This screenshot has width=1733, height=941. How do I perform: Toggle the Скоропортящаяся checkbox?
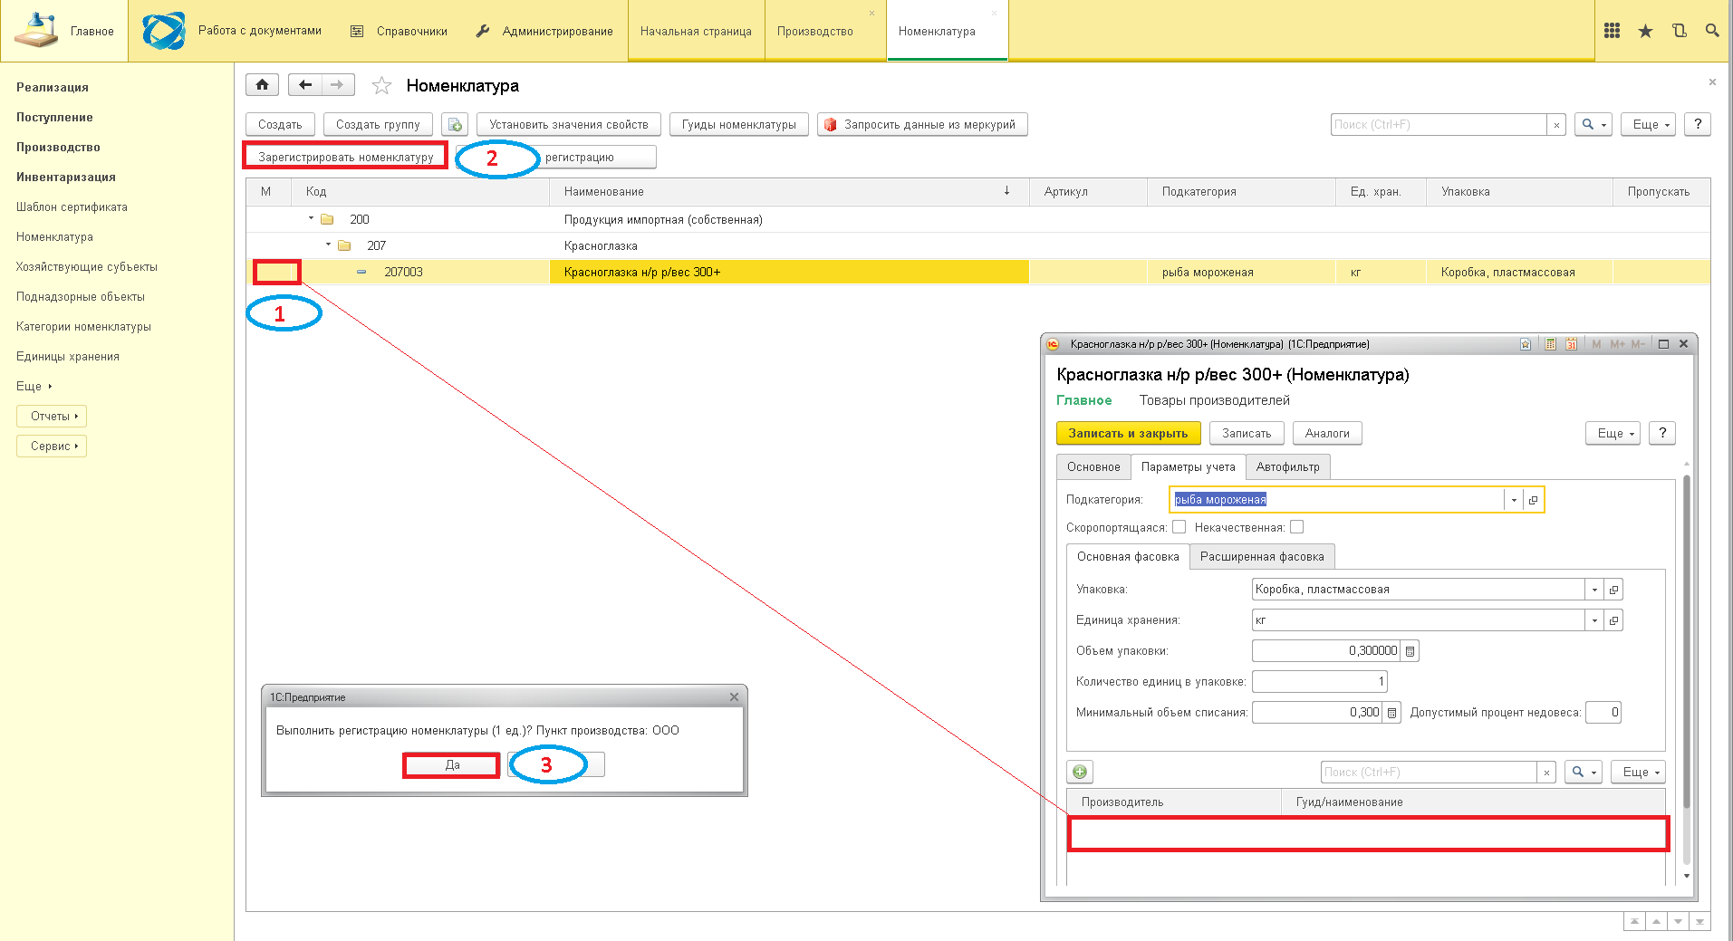(x=1179, y=527)
